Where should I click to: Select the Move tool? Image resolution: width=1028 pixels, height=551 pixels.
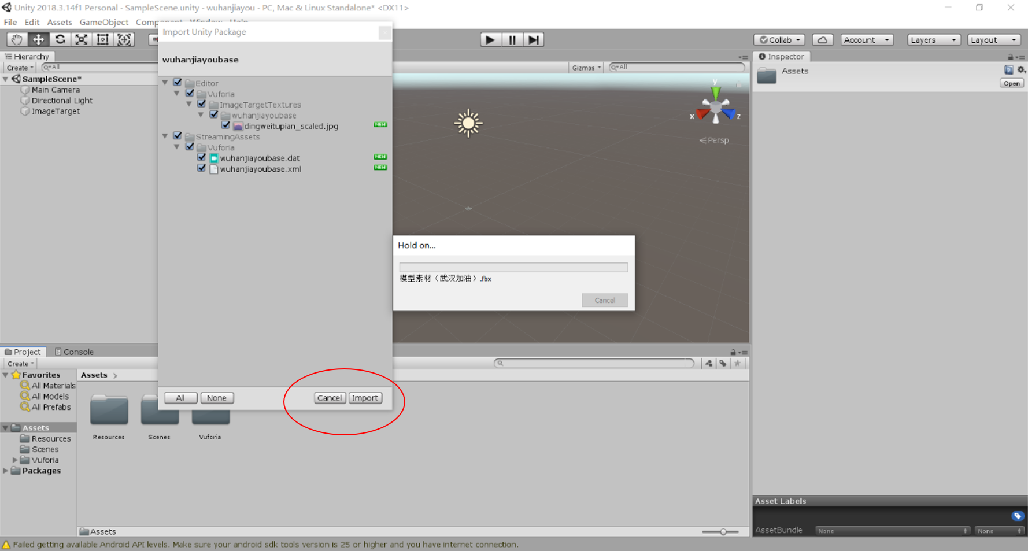(38, 39)
